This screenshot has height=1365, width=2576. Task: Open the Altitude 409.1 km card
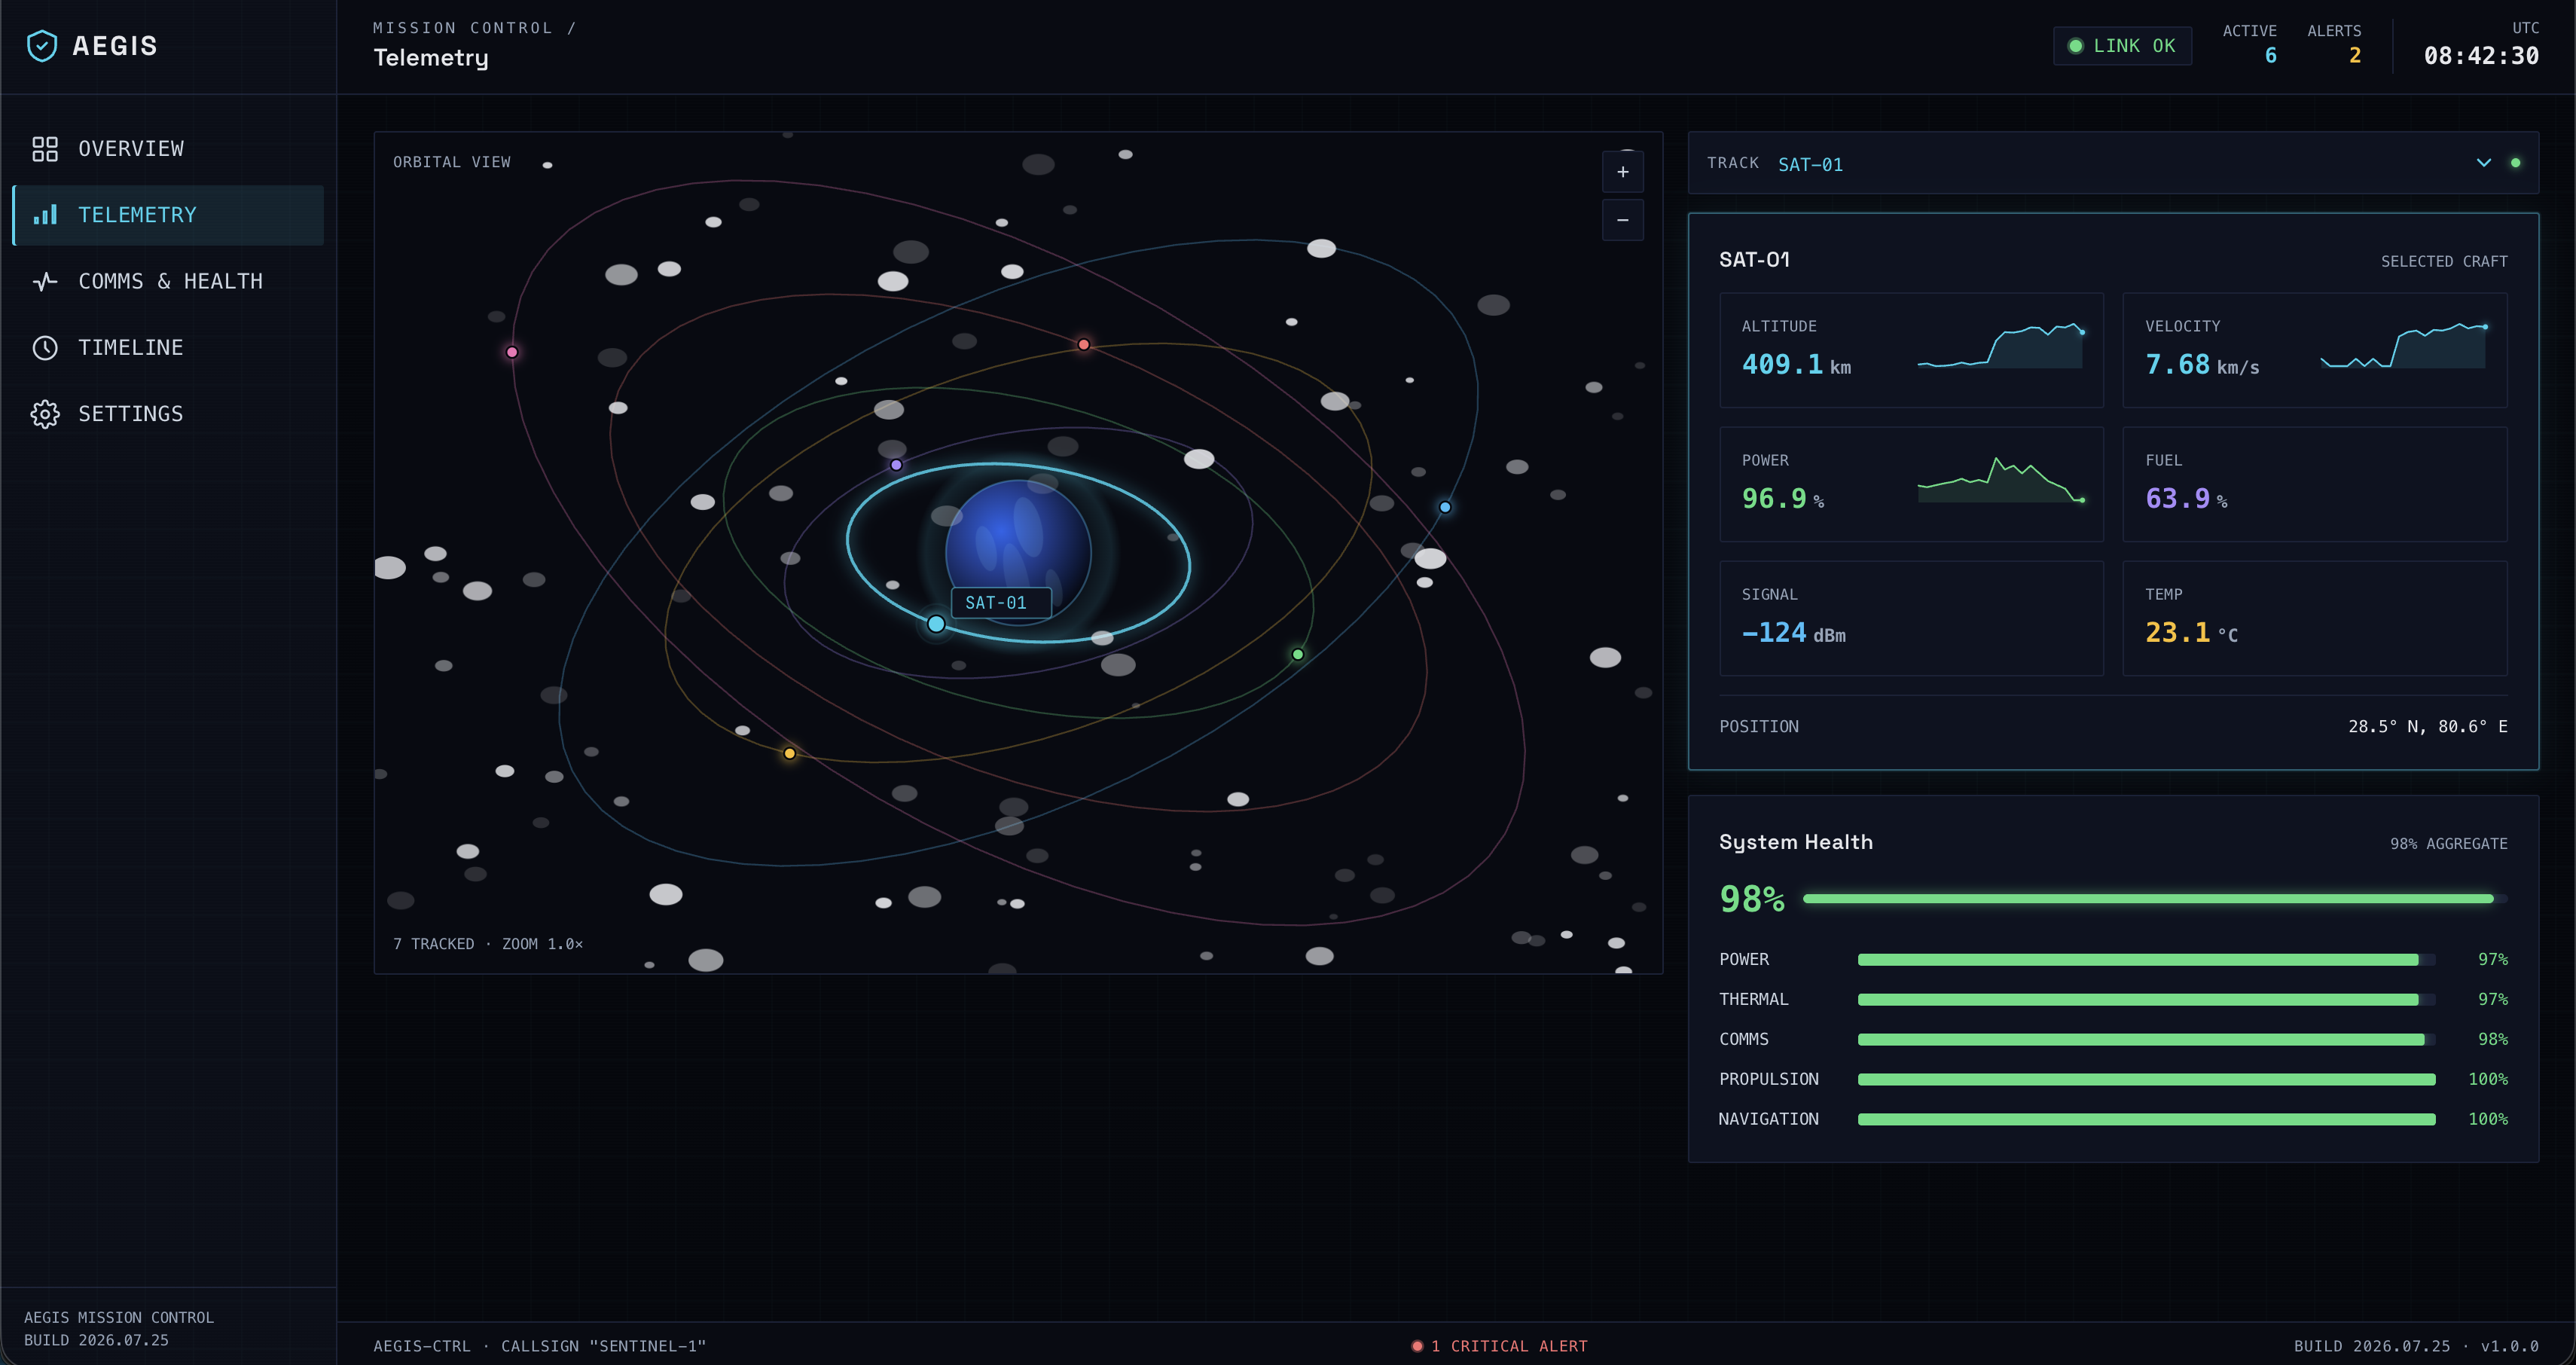1911,350
